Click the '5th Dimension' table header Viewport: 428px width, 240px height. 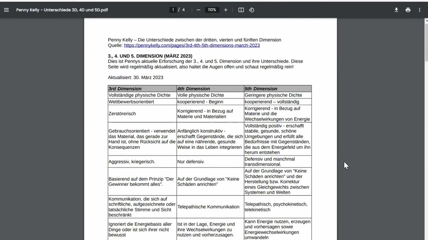pos(278,89)
